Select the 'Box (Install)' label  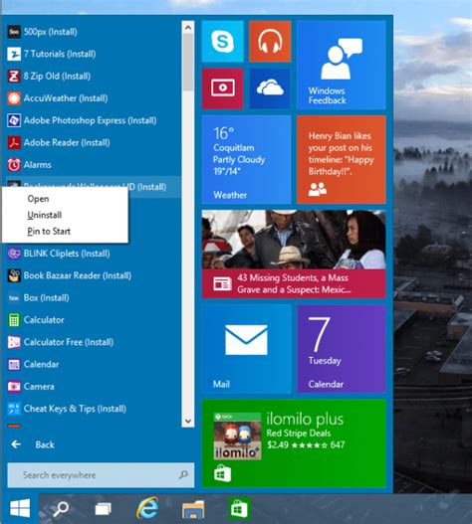tap(46, 297)
